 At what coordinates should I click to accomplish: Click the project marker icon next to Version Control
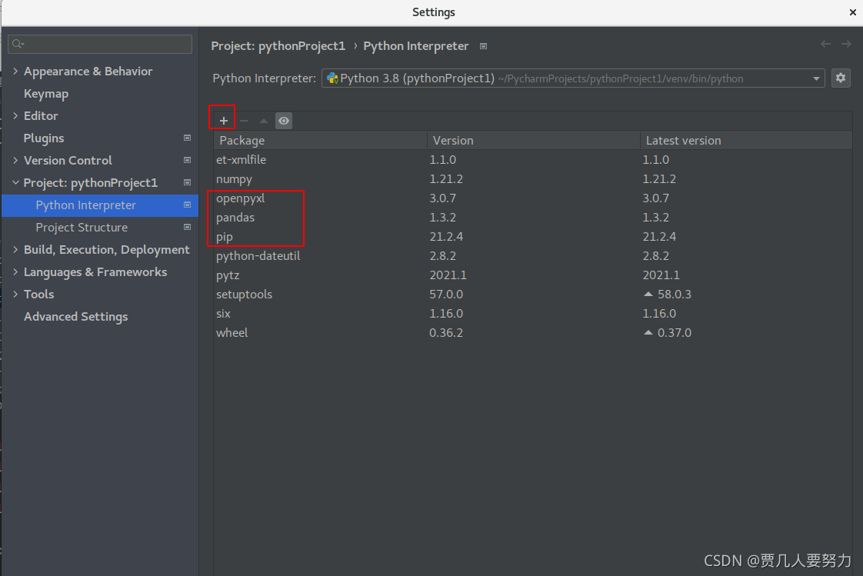click(187, 160)
